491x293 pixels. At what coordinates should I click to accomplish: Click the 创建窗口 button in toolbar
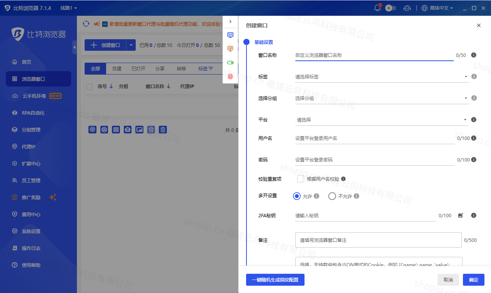105,45
